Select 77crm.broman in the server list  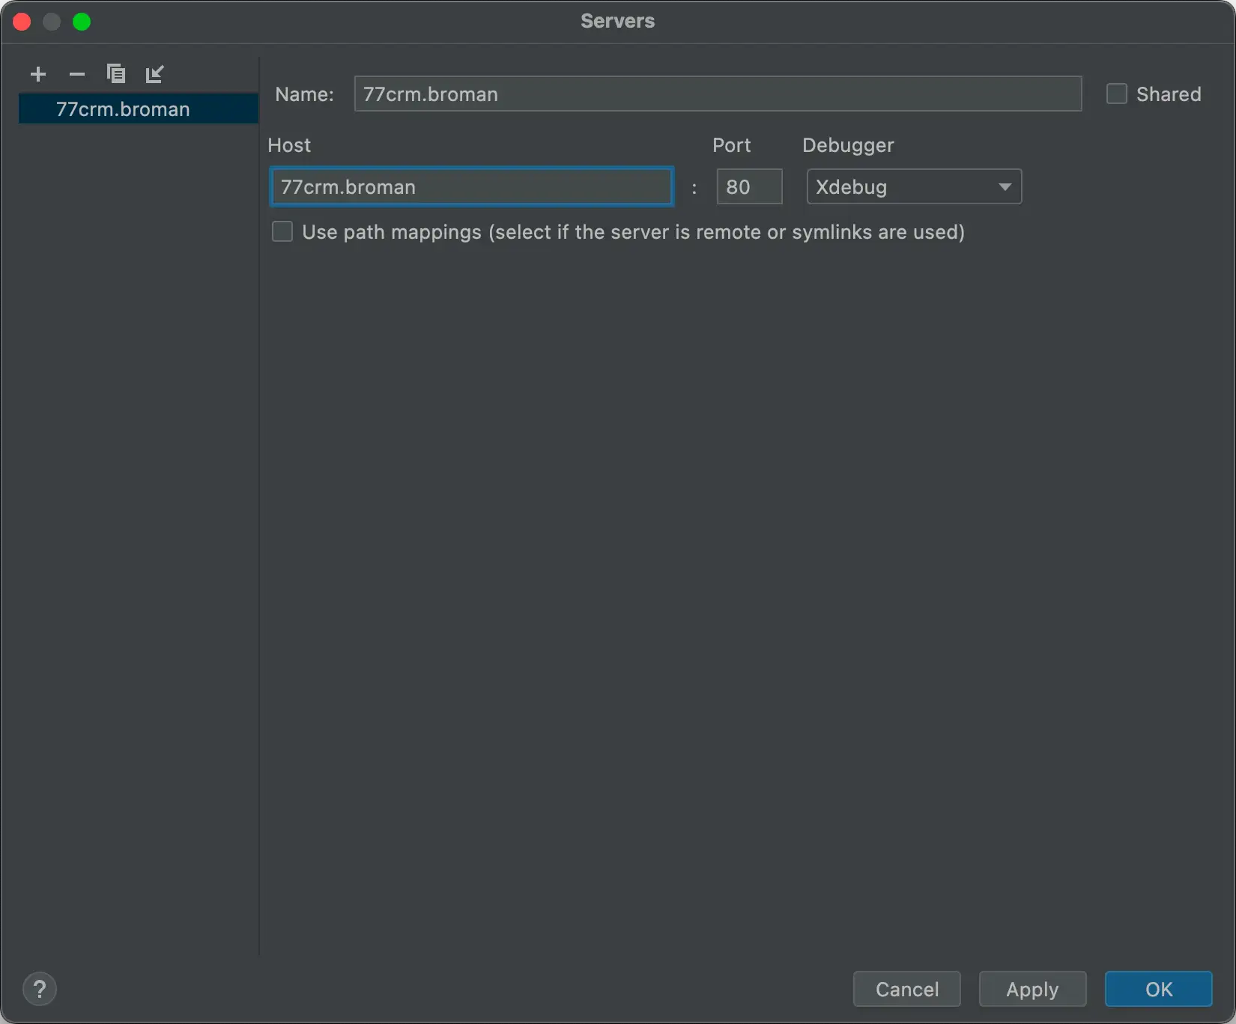tap(123, 109)
